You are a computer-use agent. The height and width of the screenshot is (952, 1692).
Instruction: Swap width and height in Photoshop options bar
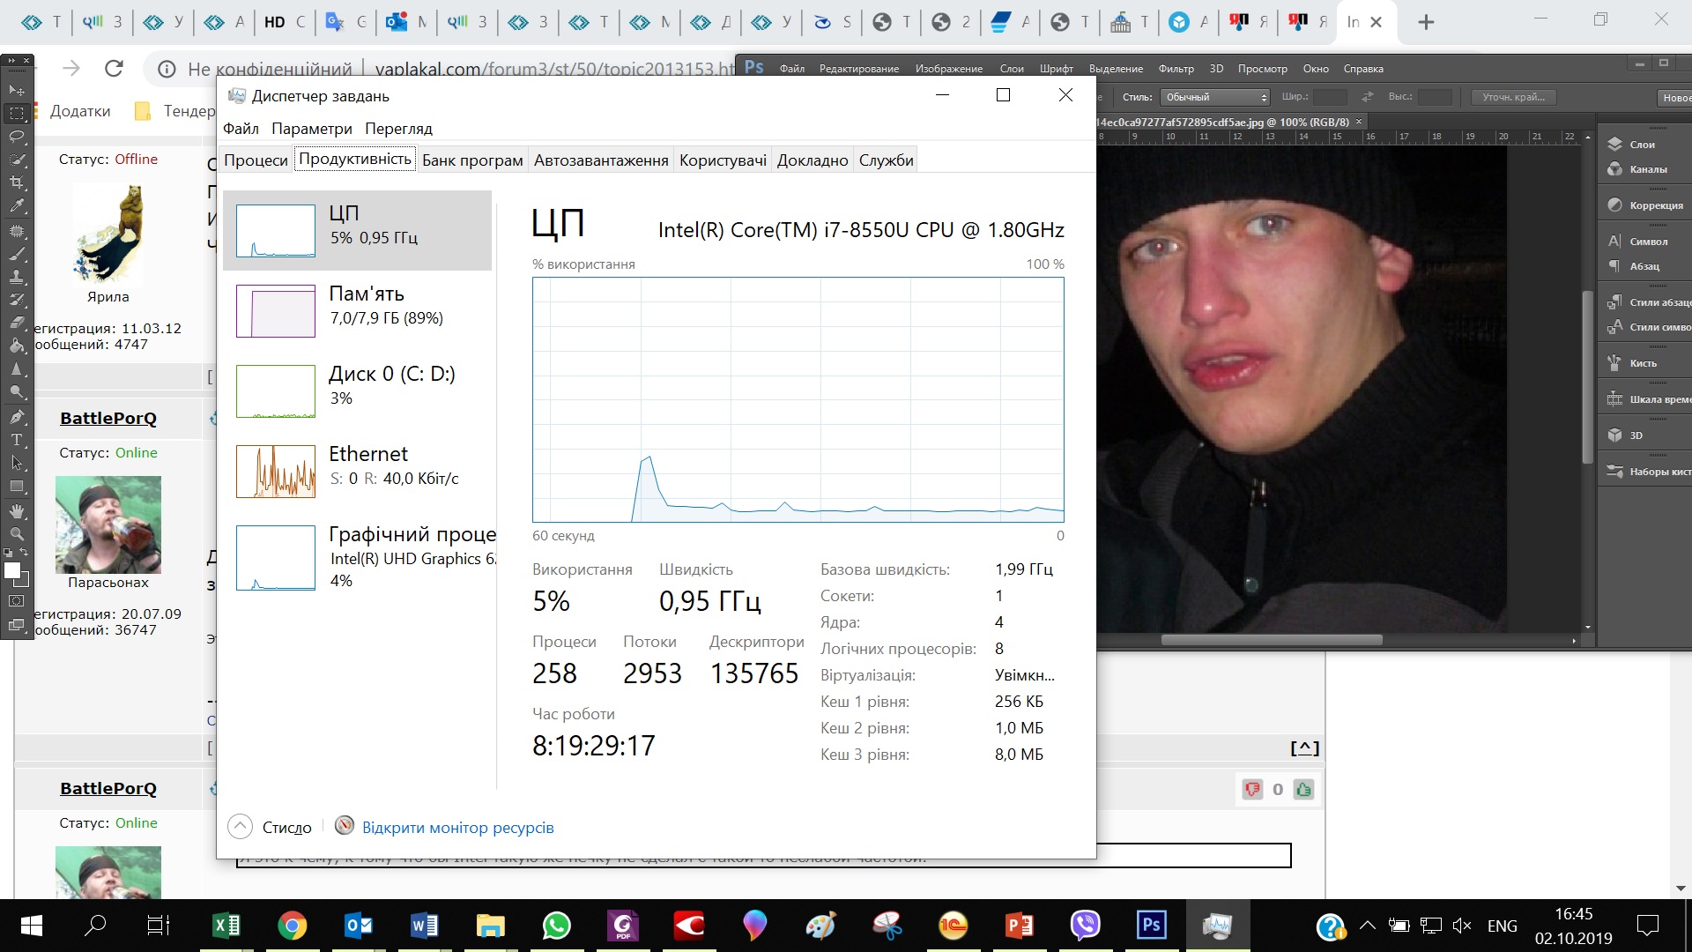point(1368,97)
